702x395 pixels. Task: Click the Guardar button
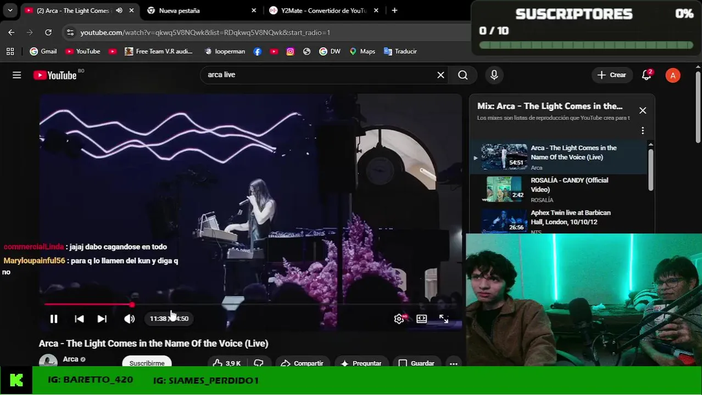416,363
